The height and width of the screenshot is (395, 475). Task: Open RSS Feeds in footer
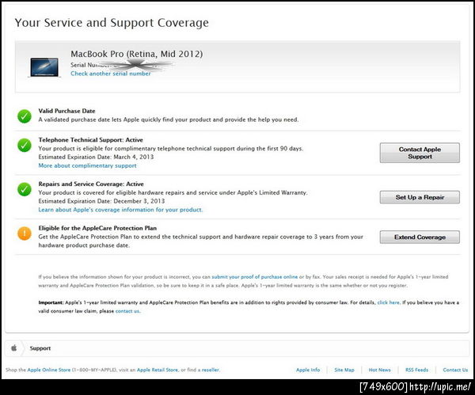click(x=417, y=370)
